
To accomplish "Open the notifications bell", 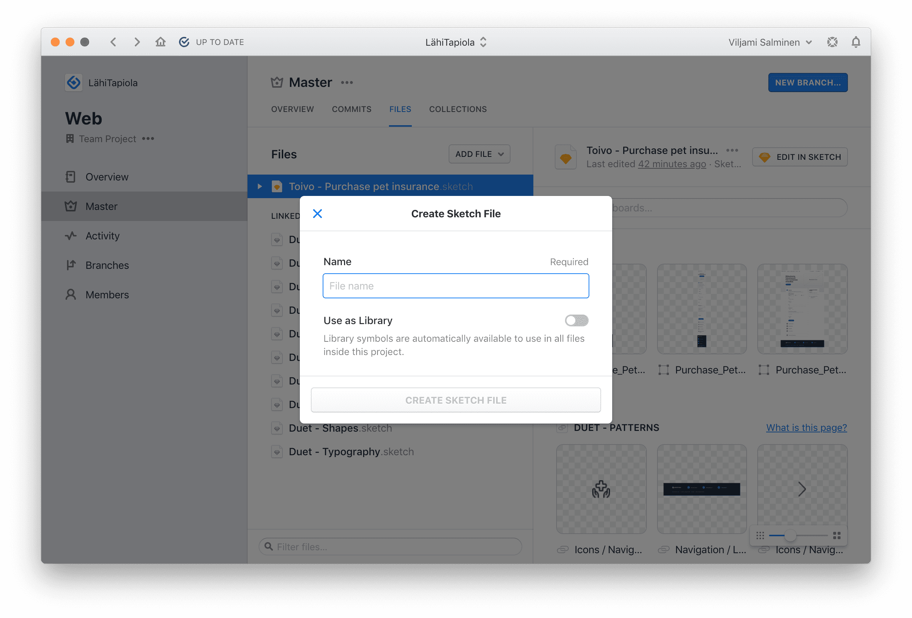I will pos(856,42).
